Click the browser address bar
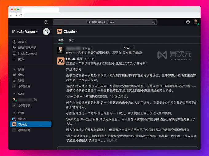209x156 pixels. click(112, 15)
